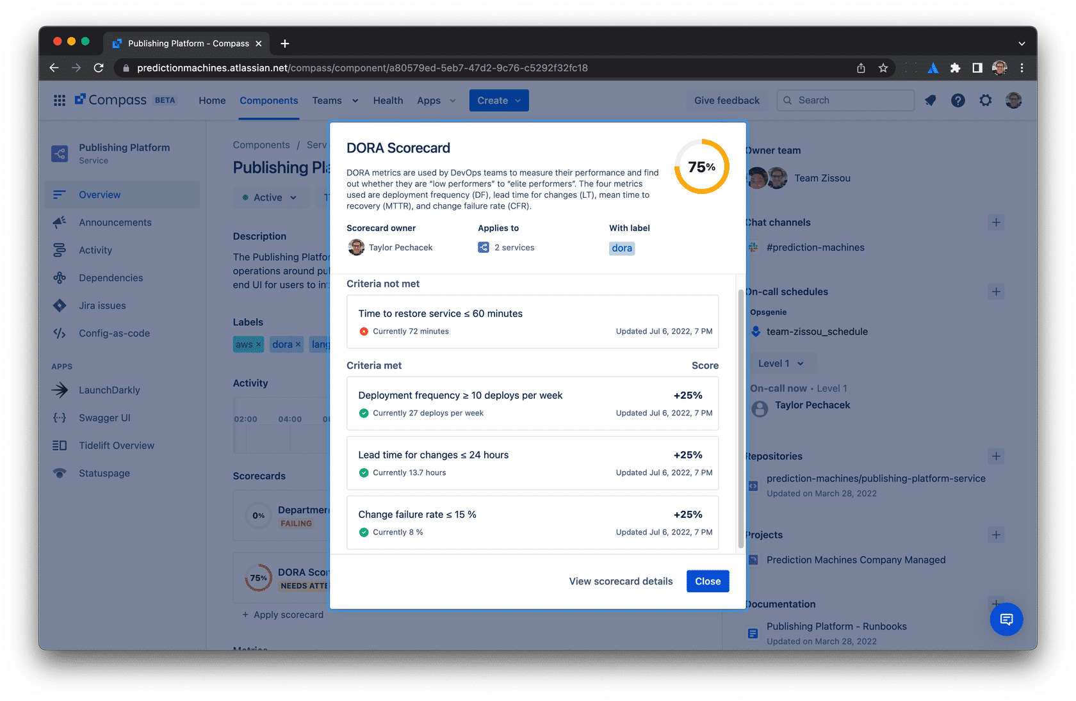Click the 75% score progress ring
Viewport: 1076px width, 701px height.
pyautogui.click(x=701, y=166)
